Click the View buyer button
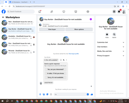Screen dimensions: 129x103 [52, 29]
